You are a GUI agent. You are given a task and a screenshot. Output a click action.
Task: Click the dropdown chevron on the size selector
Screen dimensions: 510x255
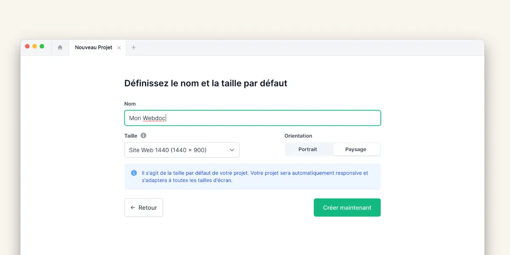click(x=232, y=150)
